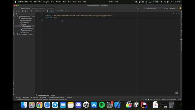Open the Terminal tool window
Screen dimensions: 195x110
coord(43,97)
